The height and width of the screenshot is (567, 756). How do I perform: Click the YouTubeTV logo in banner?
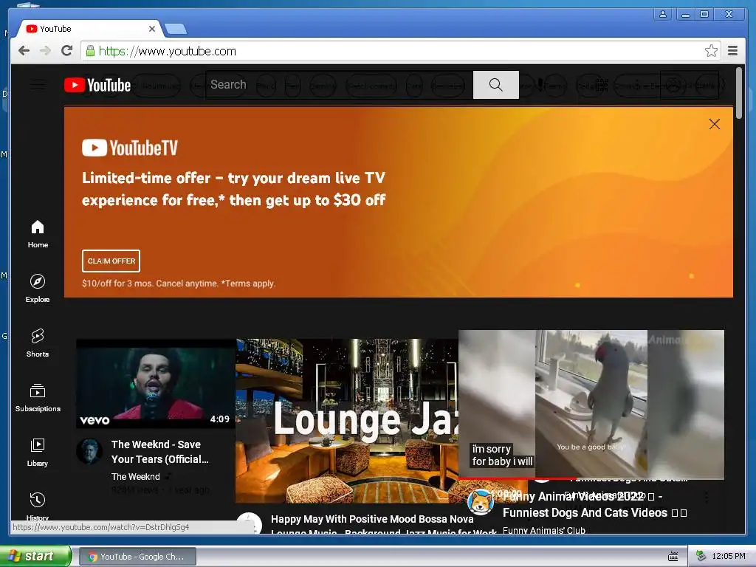coord(130,148)
